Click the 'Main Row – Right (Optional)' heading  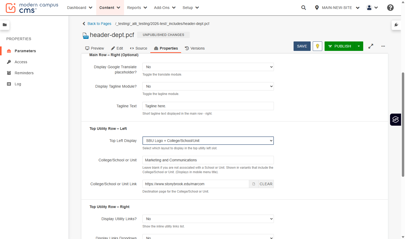pos(114,55)
